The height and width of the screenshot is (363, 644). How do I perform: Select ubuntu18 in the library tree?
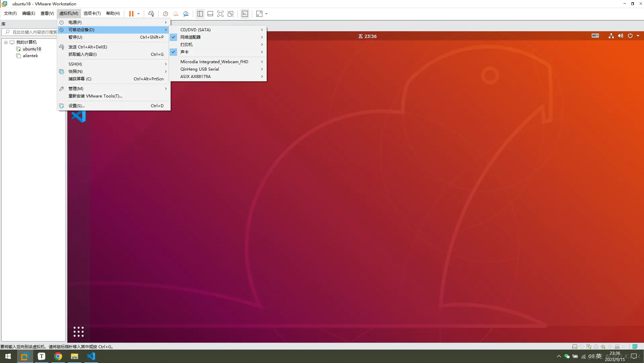pyautogui.click(x=32, y=49)
